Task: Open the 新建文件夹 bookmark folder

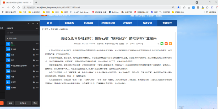Action: pyautogui.click(x=178, y=12)
